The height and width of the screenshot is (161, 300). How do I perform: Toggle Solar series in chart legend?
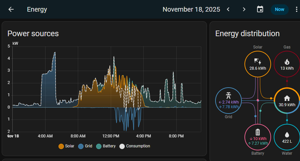click(67, 146)
